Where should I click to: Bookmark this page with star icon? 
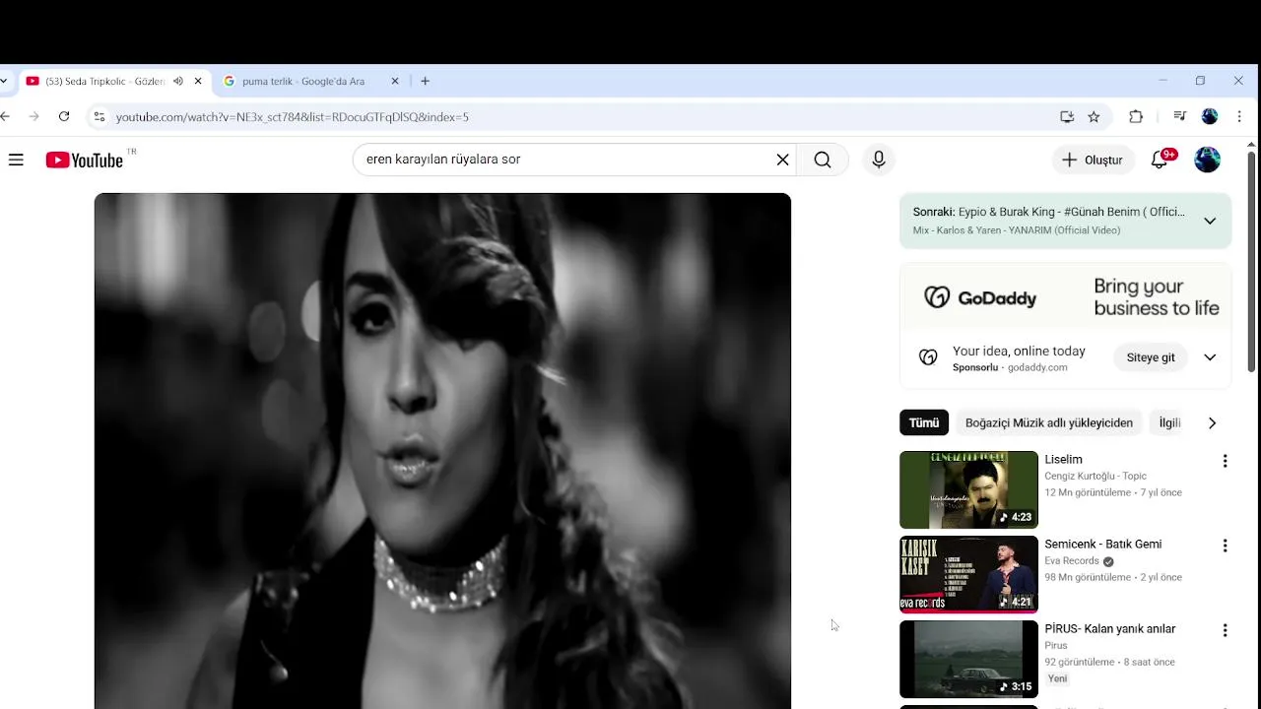pyautogui.click(x=1094, y=116)
